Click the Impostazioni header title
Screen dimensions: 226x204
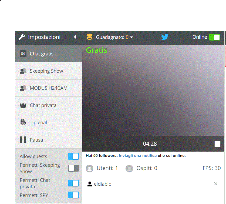point(44,37)
